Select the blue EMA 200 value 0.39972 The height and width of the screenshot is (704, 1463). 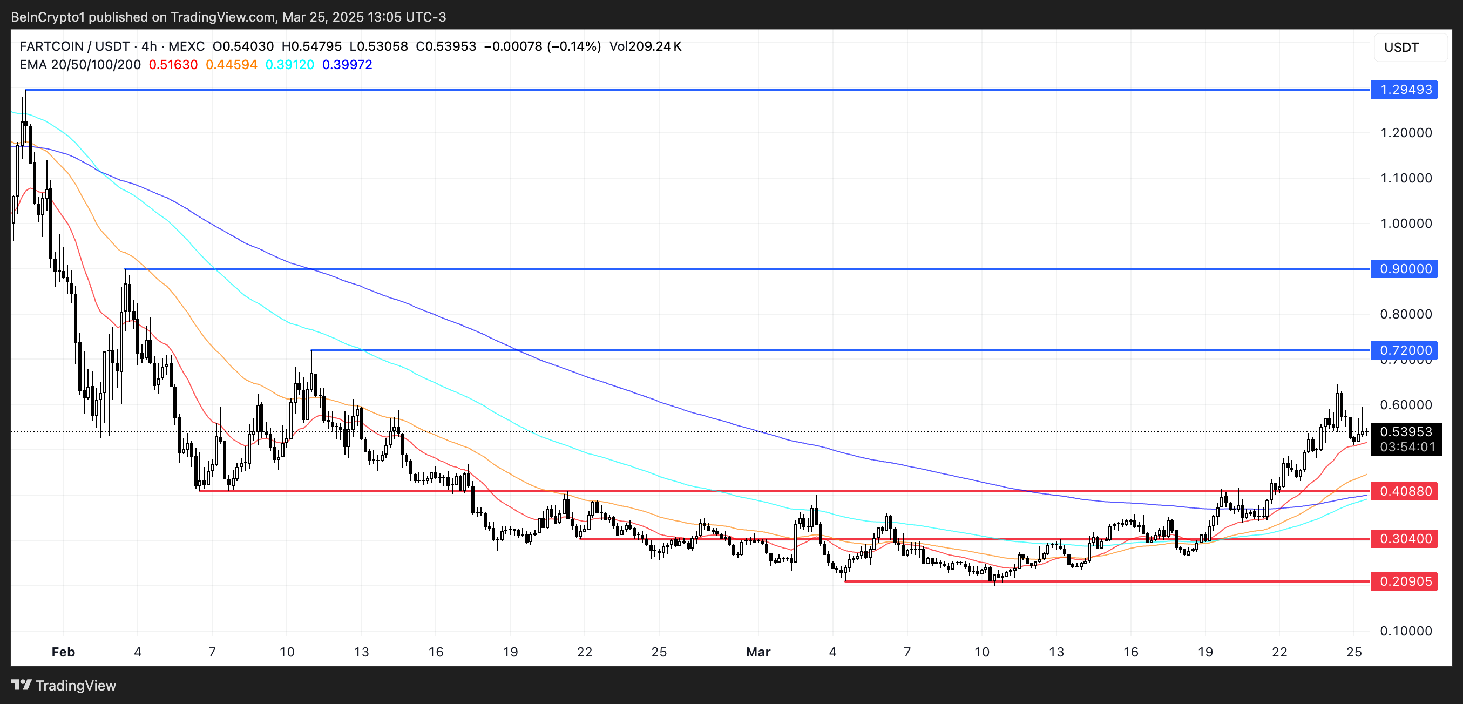(x=347, y=65)
